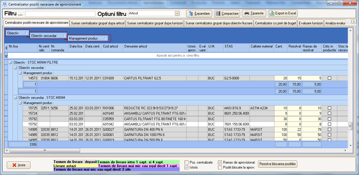Switch to Sumar centralizator grupat dupa articol tab
Screen dimensions: 359x175
click(98, 23)
